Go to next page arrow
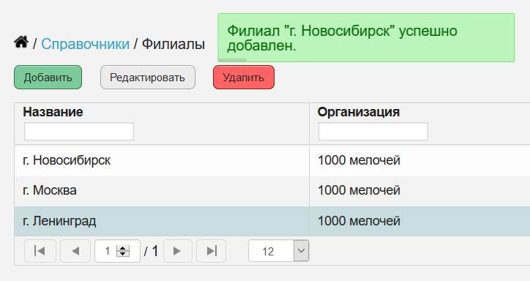The image size is (530, 281). (177, 251)
